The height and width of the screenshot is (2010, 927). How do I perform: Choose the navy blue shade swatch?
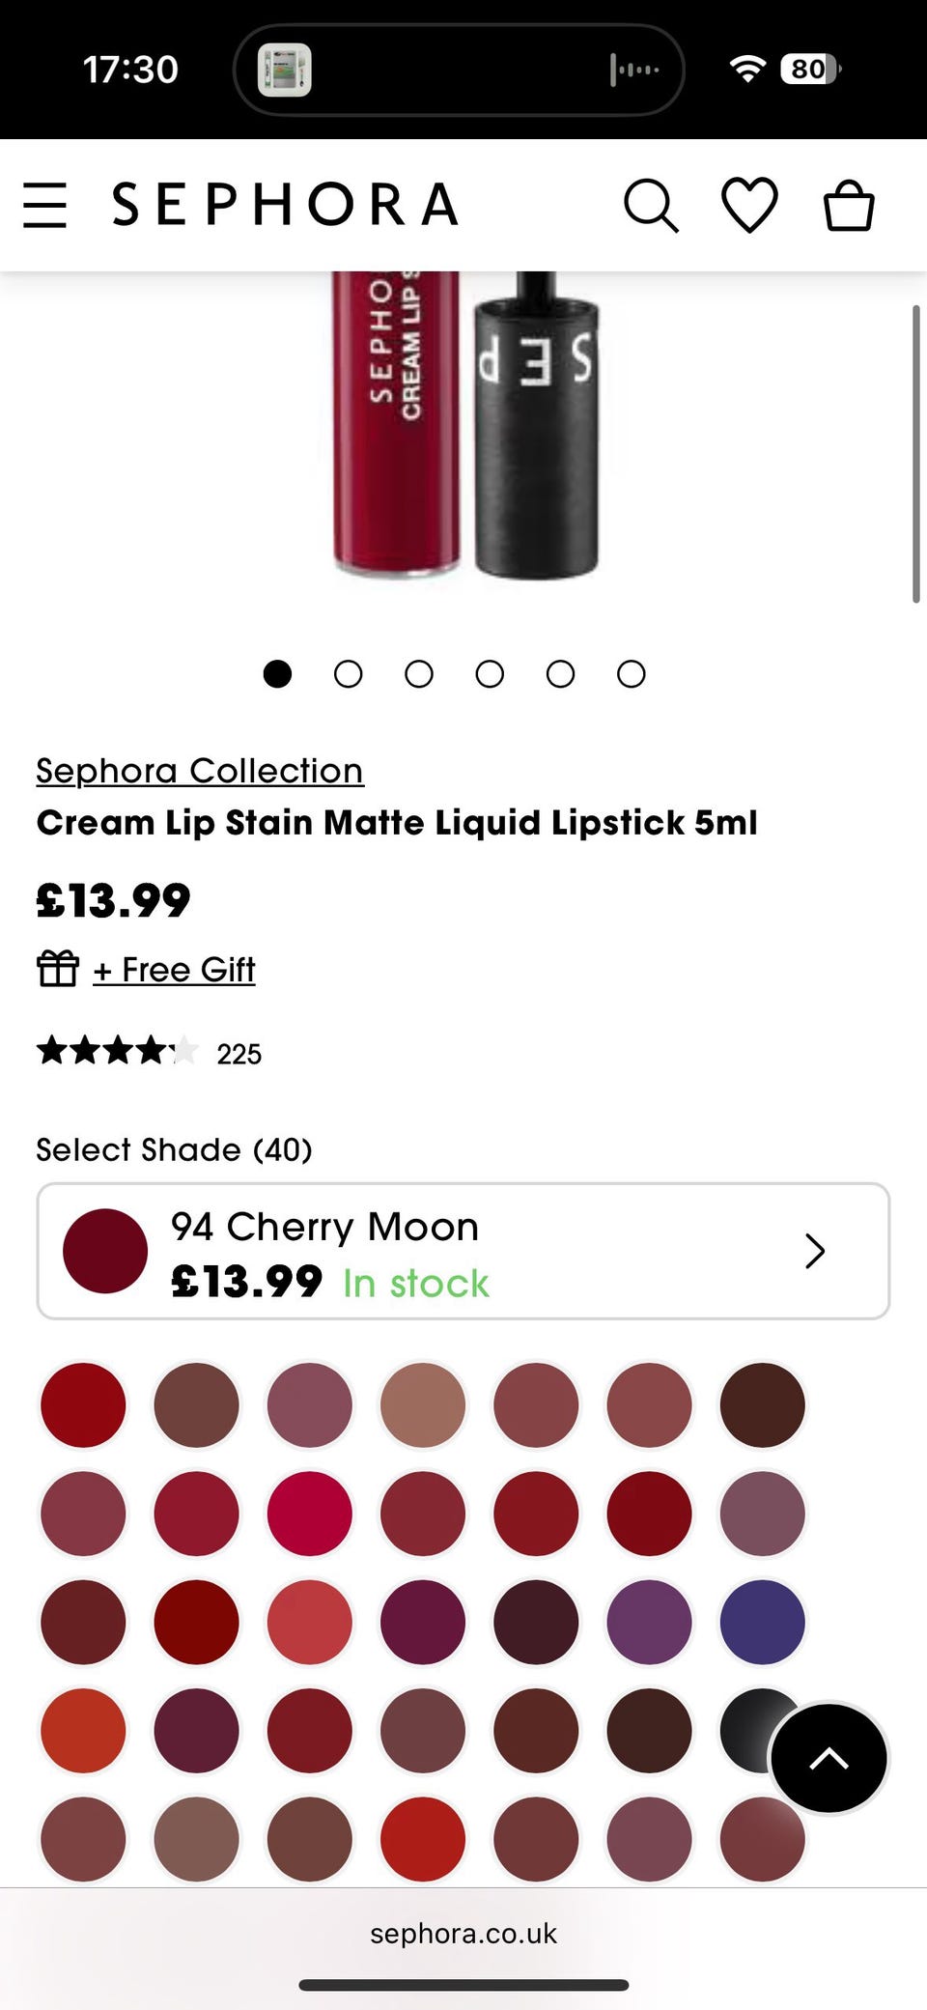tap(762, 1622)
